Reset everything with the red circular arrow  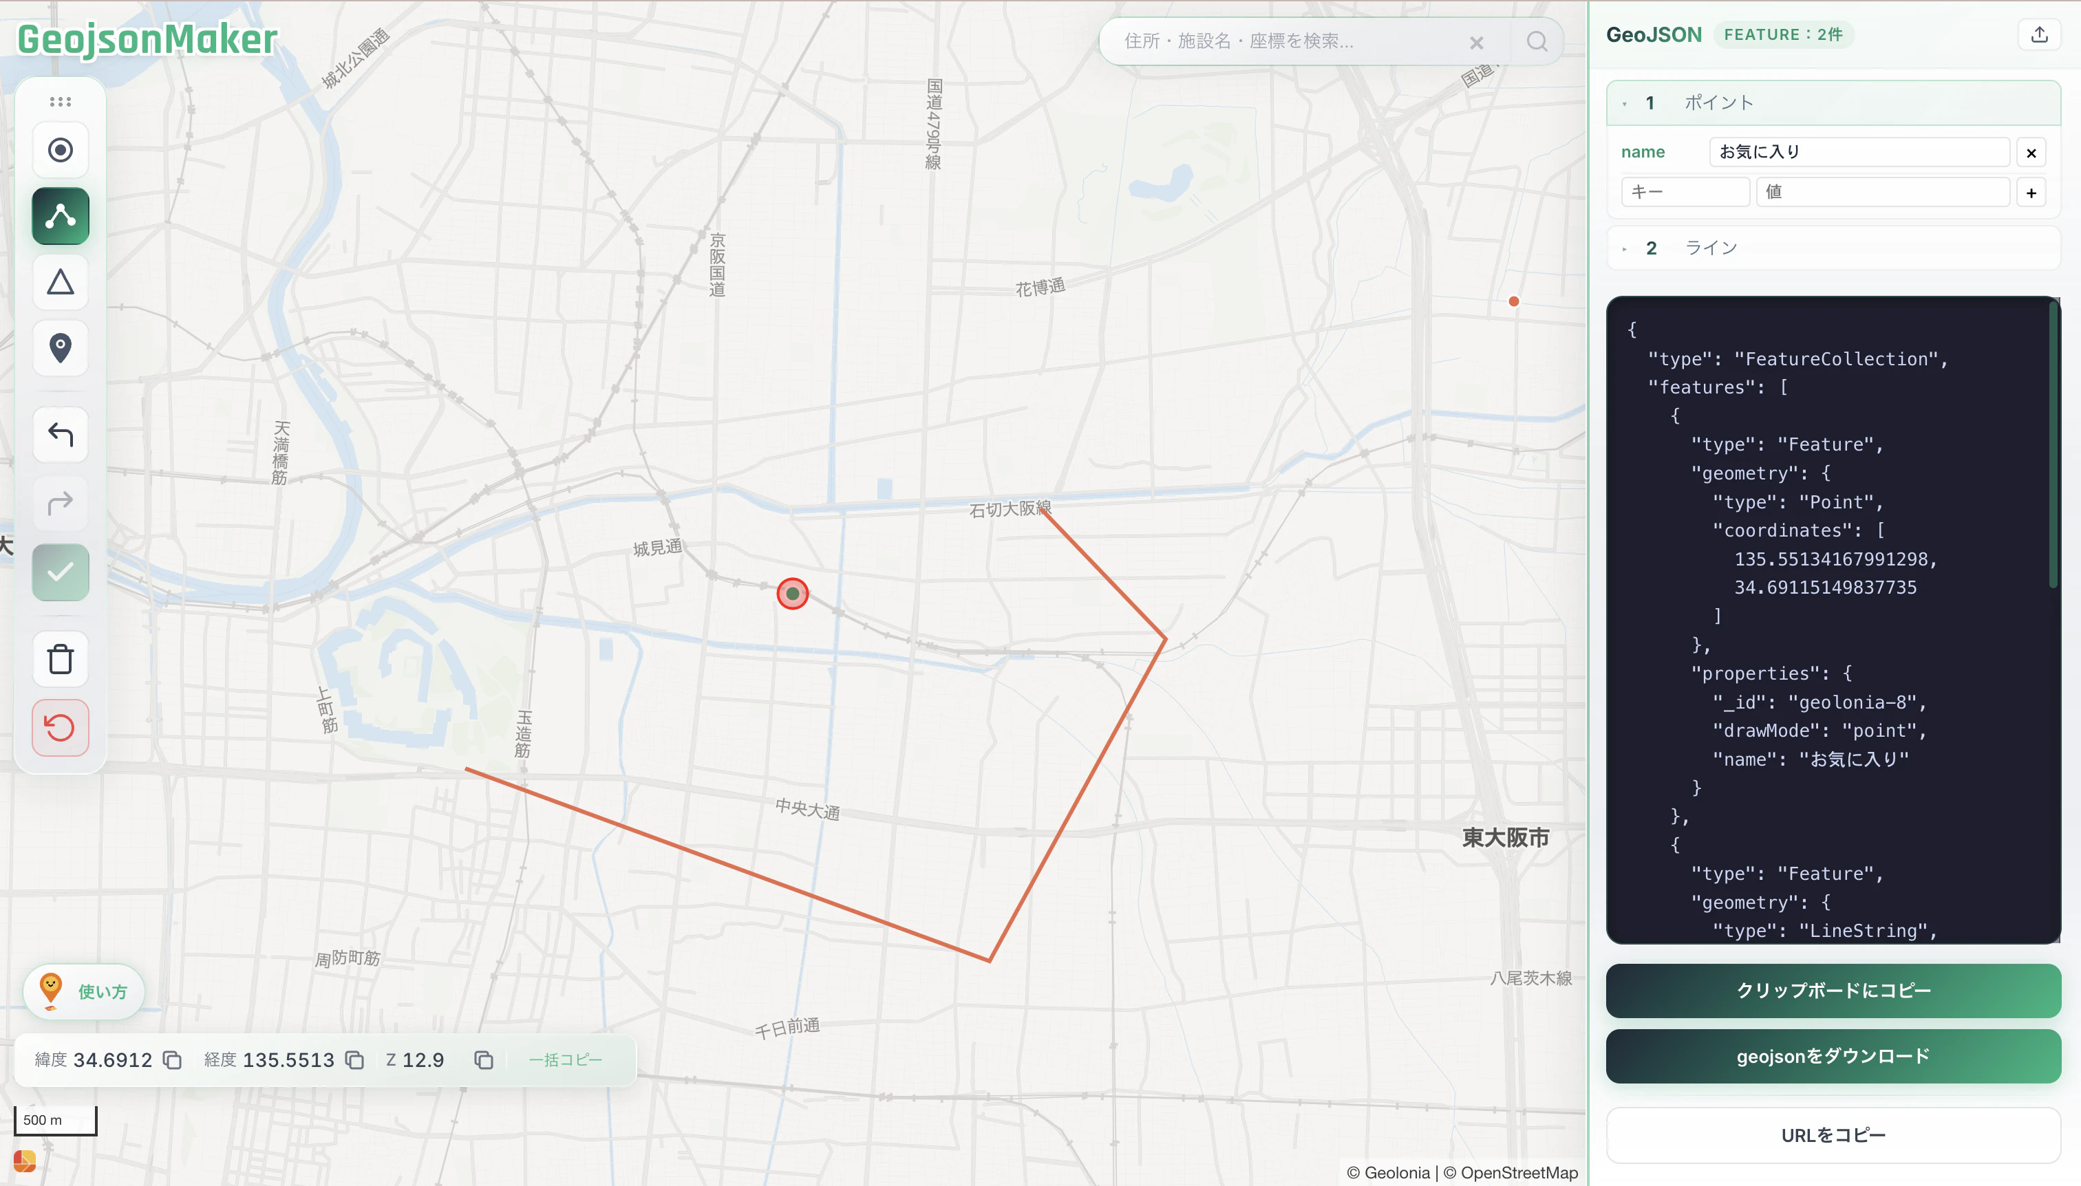point(61,727)
